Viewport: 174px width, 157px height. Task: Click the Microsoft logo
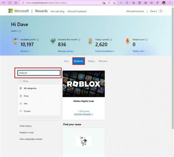11,11
